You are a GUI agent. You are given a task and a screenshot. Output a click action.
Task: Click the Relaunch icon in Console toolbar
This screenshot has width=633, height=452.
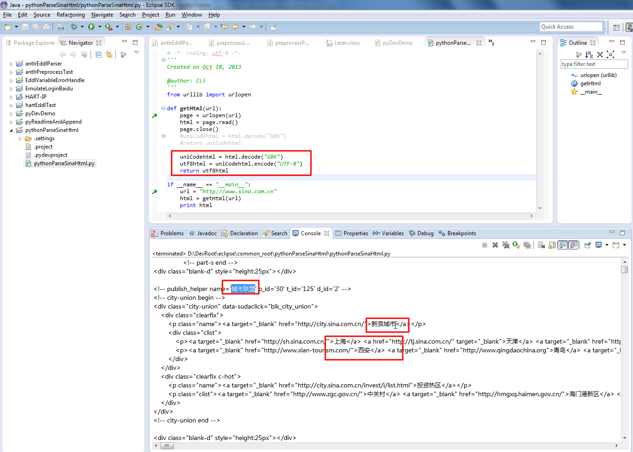pos(516,245)
